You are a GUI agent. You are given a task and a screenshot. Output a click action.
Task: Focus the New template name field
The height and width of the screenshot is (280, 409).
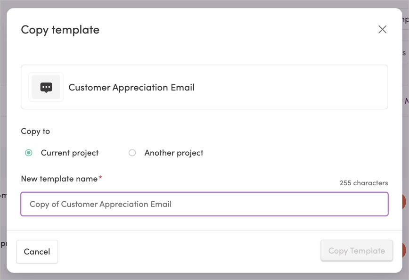click(x=204, y=204)
